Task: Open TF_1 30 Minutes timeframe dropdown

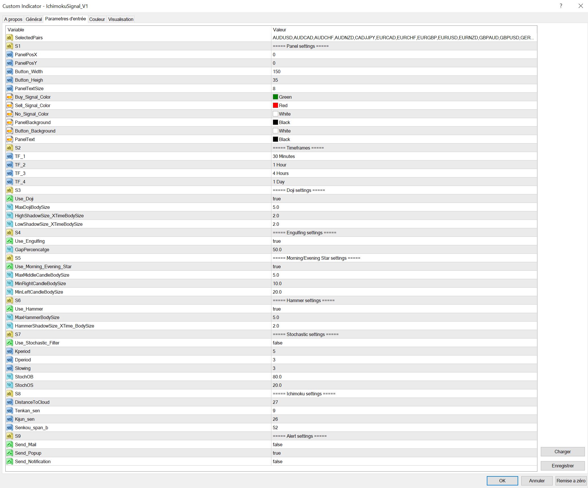Action: click(284, 156)
